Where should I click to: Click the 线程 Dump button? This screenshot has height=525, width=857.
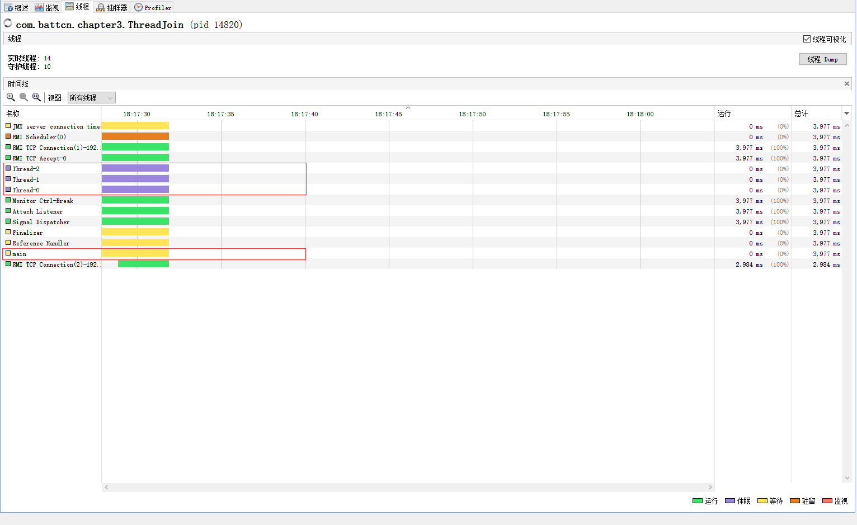823,59
